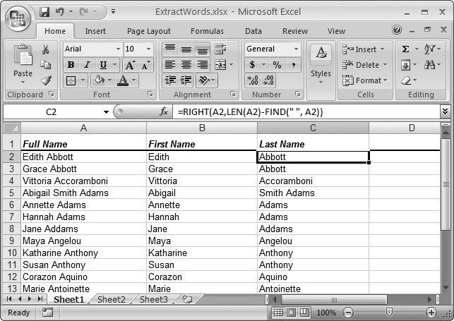Open the Number dialog launcher
The width and height of the screenshot is (454, 321).
[297, 94]
